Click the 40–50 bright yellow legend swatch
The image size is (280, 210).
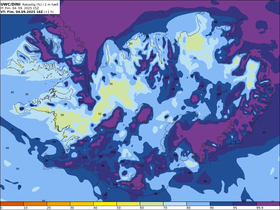[105, 204]
